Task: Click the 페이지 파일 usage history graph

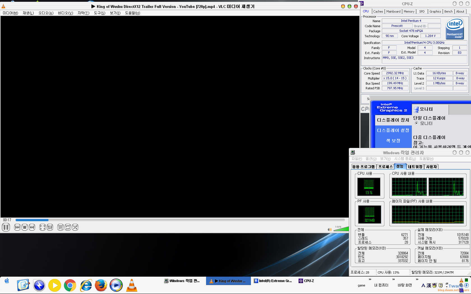Action: click(428, 214)
